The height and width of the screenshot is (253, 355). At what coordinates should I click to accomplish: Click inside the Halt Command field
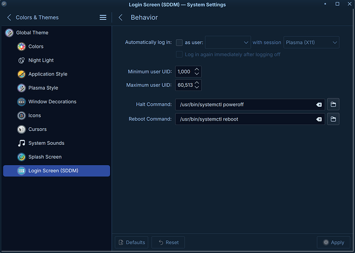tap(245, 104)
